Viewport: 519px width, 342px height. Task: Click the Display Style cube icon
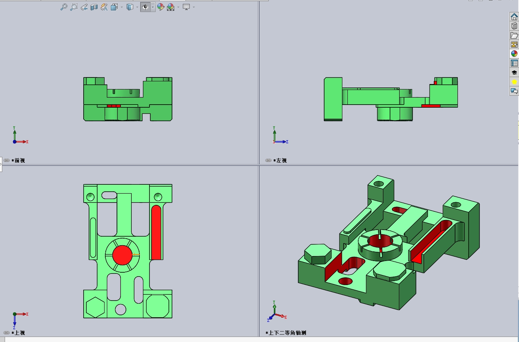(130, 7)
